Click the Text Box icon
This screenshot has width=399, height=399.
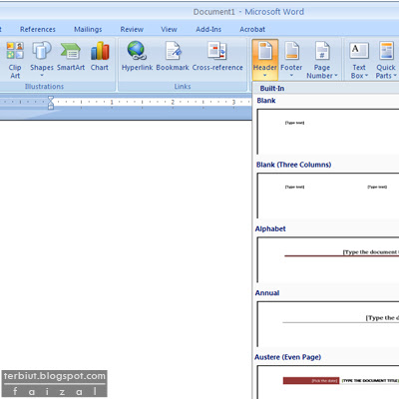(x=359, y=51)
